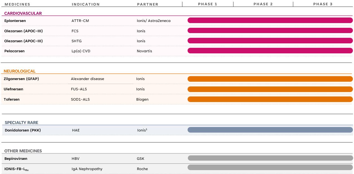
Task: Click the Ionis/ AstraZeneca partner text
Action: 154,21
